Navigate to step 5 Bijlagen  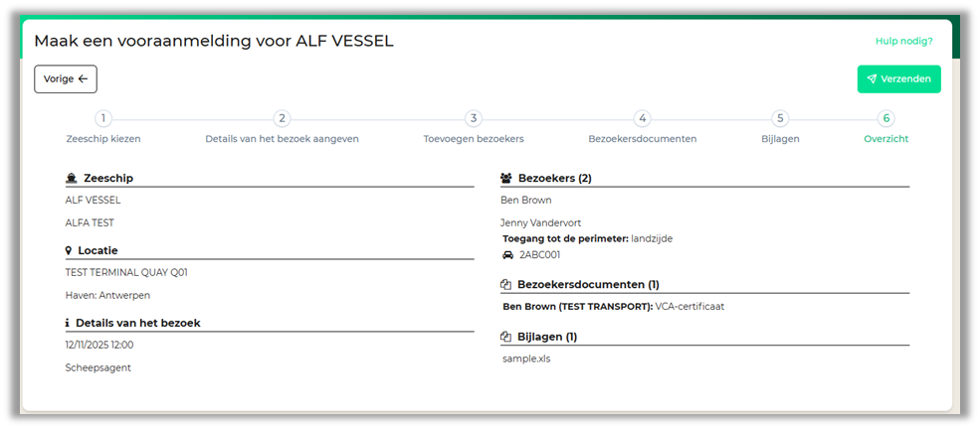[x=780, y=119]
